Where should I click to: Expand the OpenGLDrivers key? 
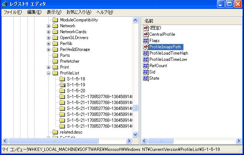(49, 38)
